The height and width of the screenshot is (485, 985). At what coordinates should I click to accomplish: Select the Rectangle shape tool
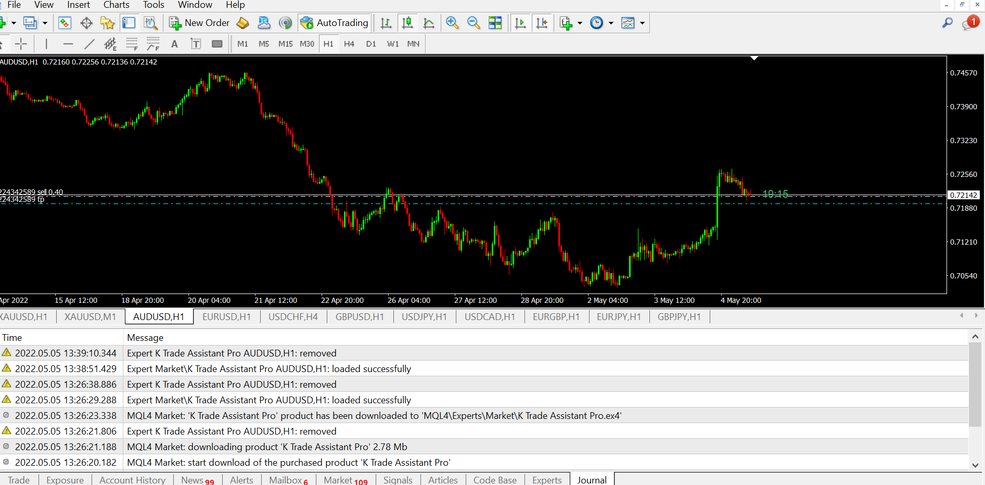[217, 44]
